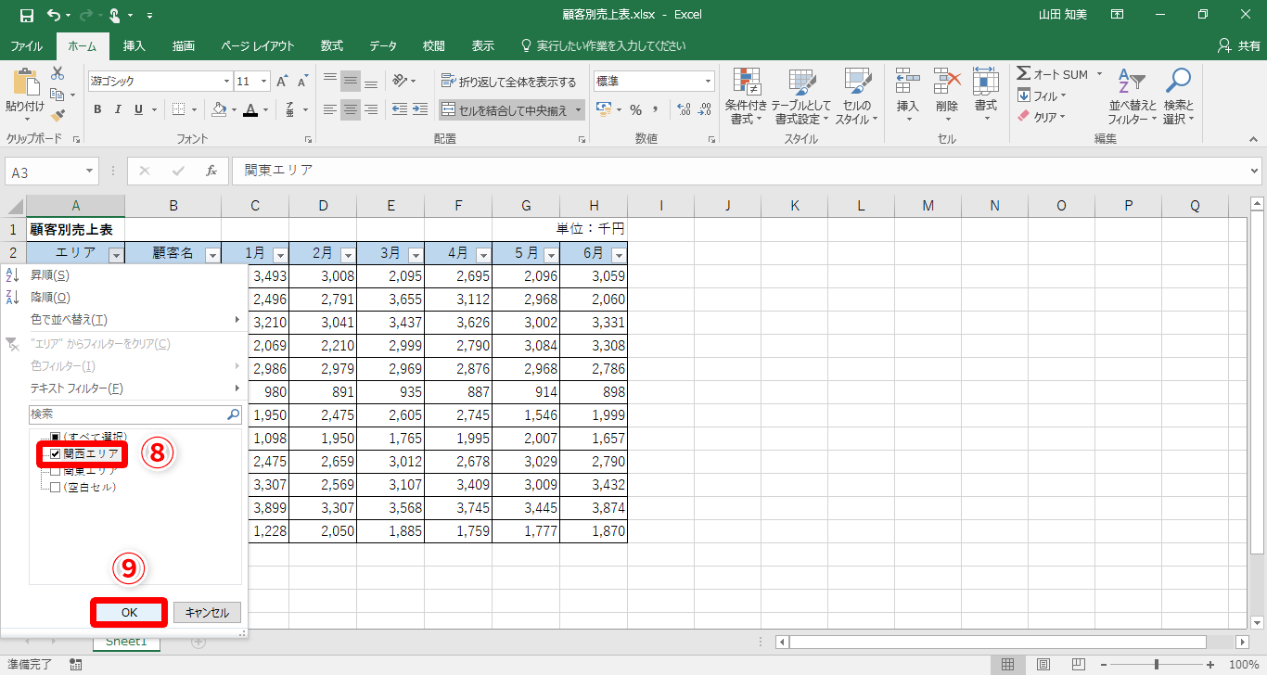The width and height of the screenshot is (1267, 675).
Task: Apply percent style number format
Action: [636, 109]
